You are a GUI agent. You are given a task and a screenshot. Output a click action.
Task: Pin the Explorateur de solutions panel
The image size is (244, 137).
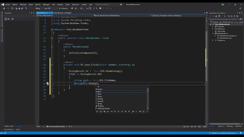240,13
